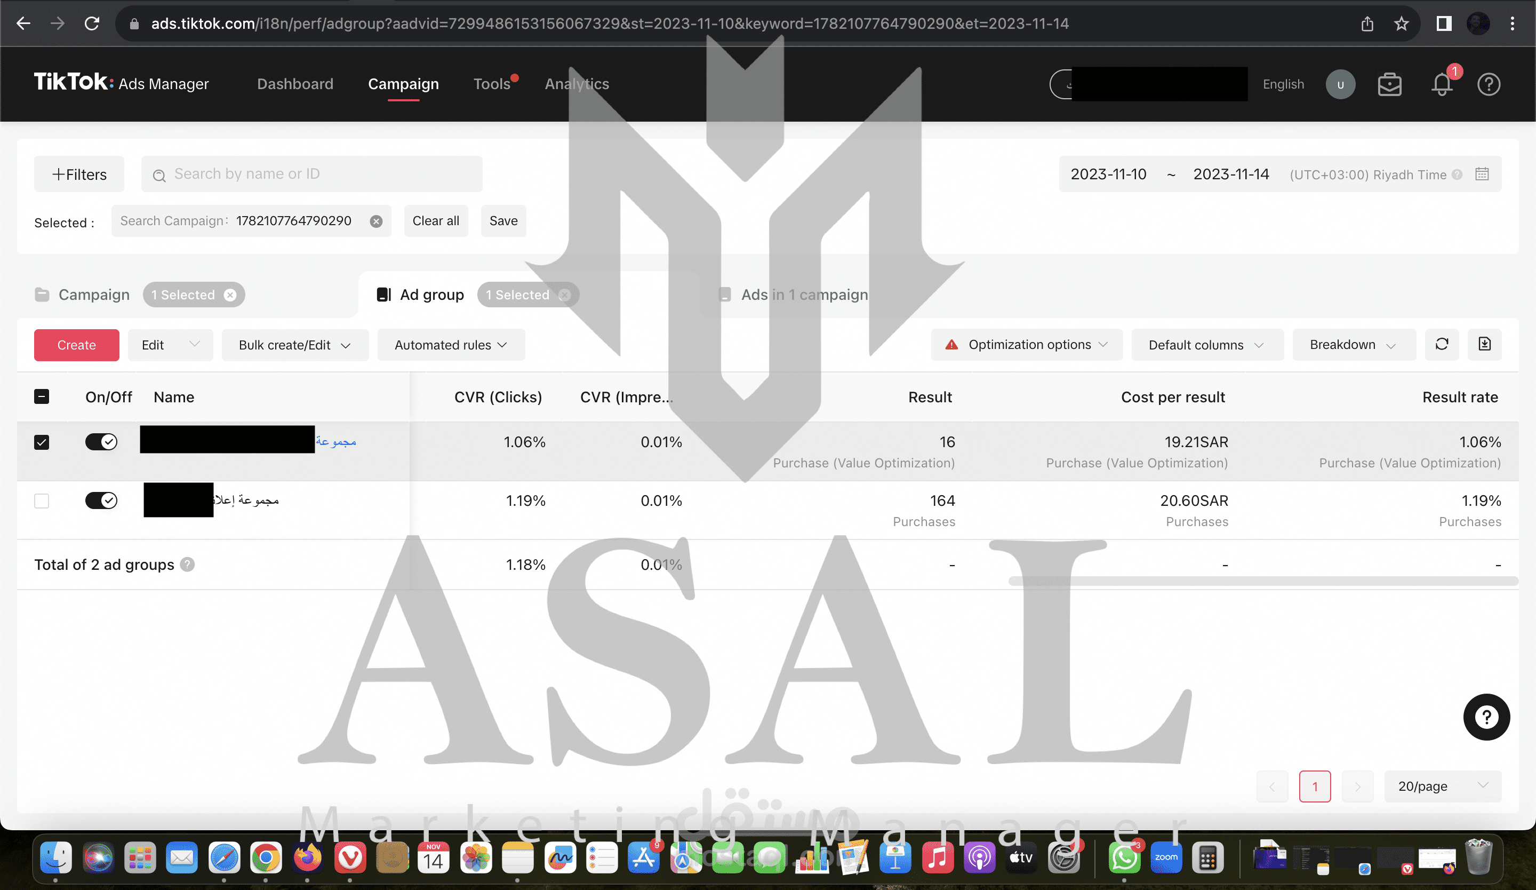1536x890 pixels.
Task: Expand the Automated rules menu
Action: pos(451,345)
